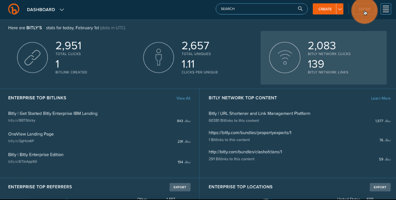Click the person Total Uniques icon
The height and width of the screenshot is (200, 396).
tap(159, 58)
